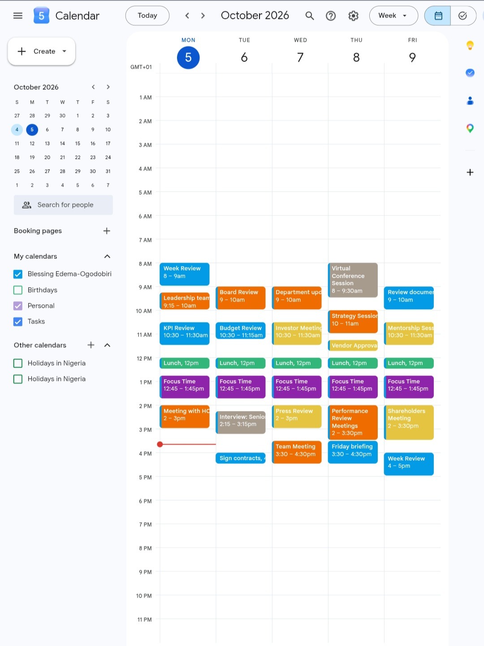
Task: Open Shareholders Meeting event on Friday
Action: 409,422
